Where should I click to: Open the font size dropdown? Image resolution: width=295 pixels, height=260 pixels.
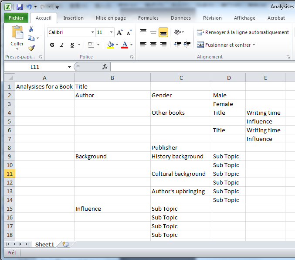[x=112, y=32]
